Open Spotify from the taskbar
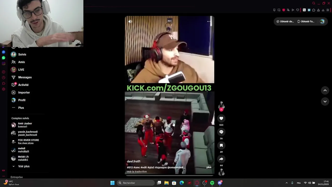The height and width of the screenshot is (187, 332). tap(212, 183)
